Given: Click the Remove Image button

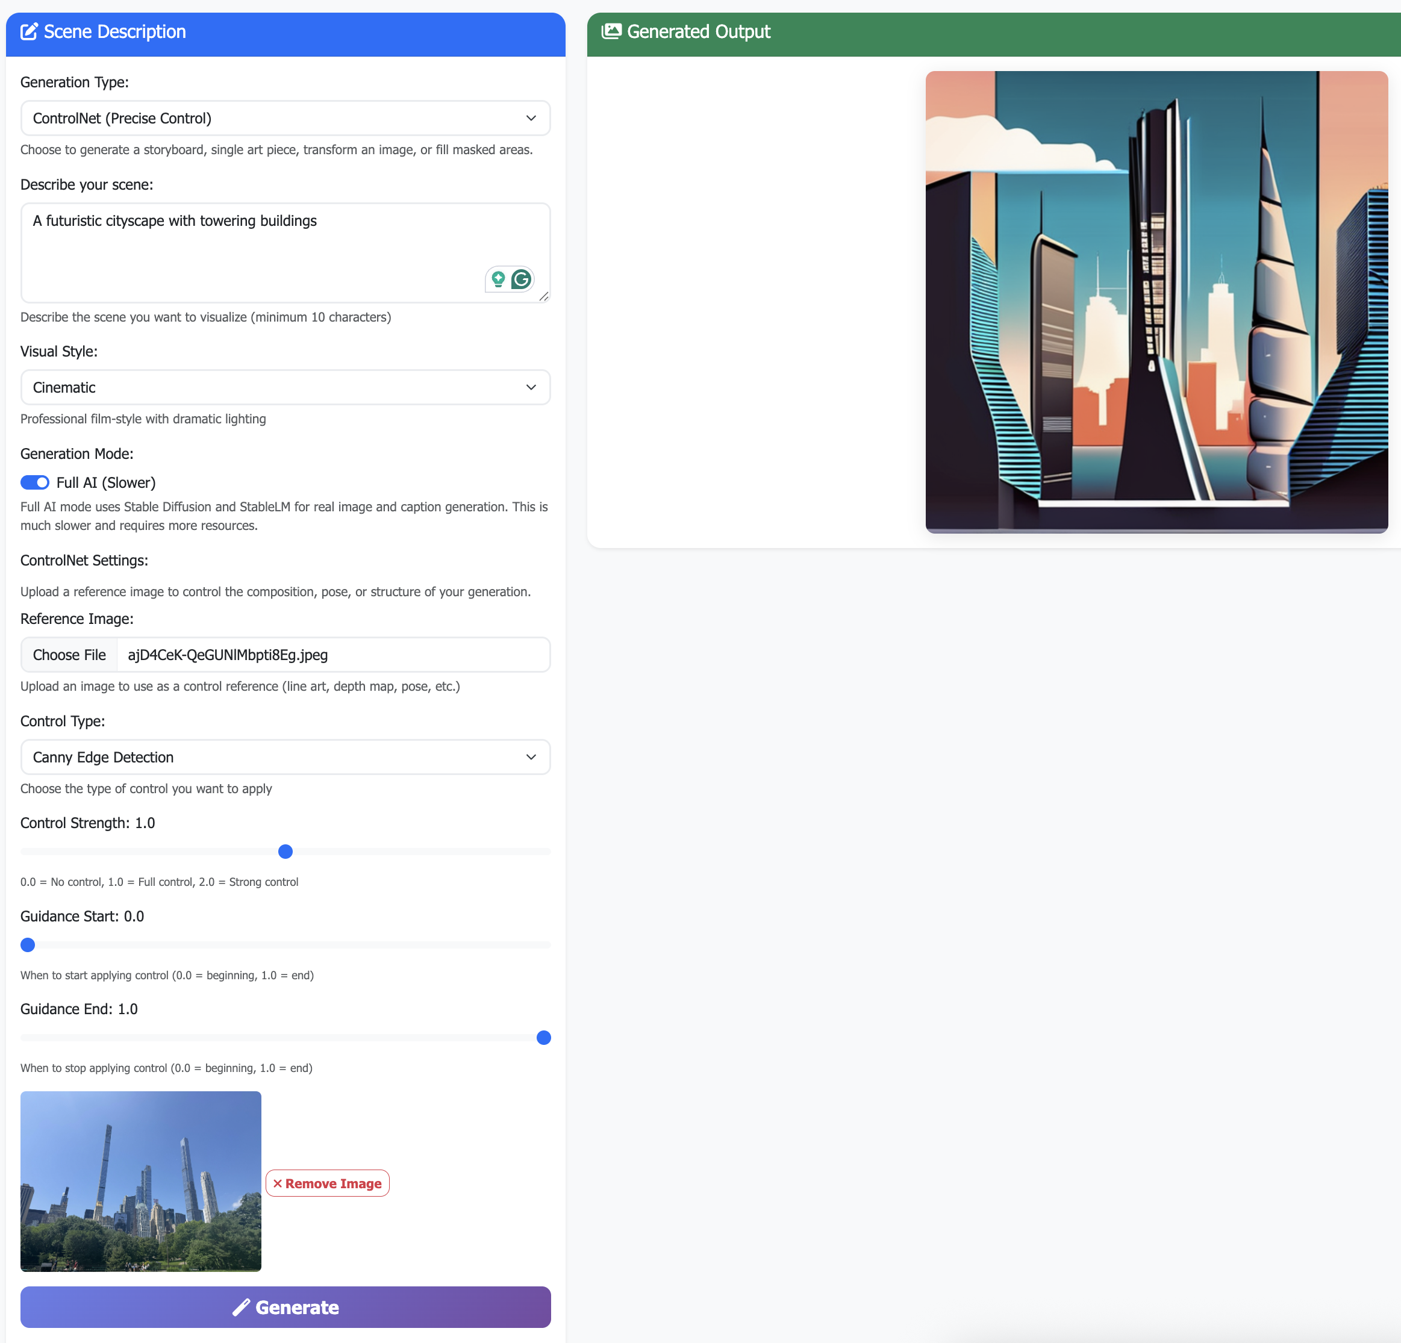Looking at the screenshot, I should coord(328,1183).
